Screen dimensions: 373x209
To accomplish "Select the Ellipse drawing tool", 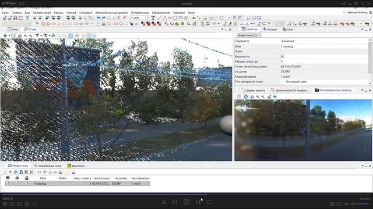I will [x=170, y=18].
